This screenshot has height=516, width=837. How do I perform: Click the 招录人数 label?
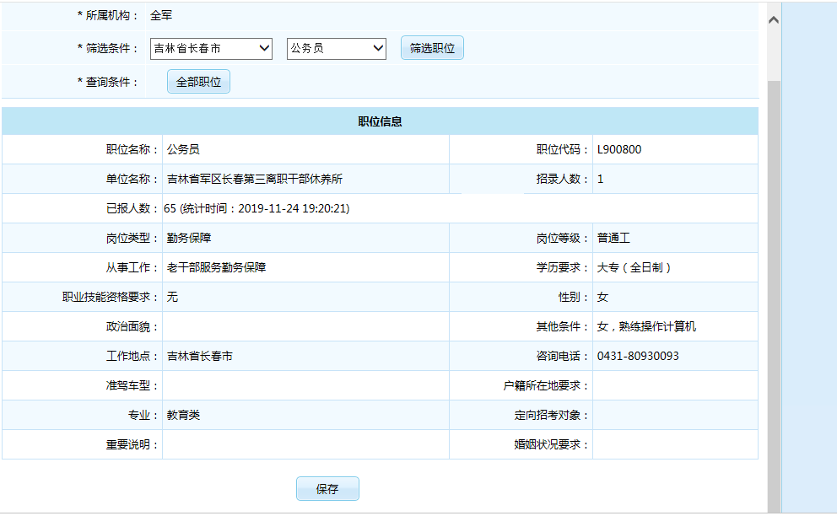pos(562,179)
